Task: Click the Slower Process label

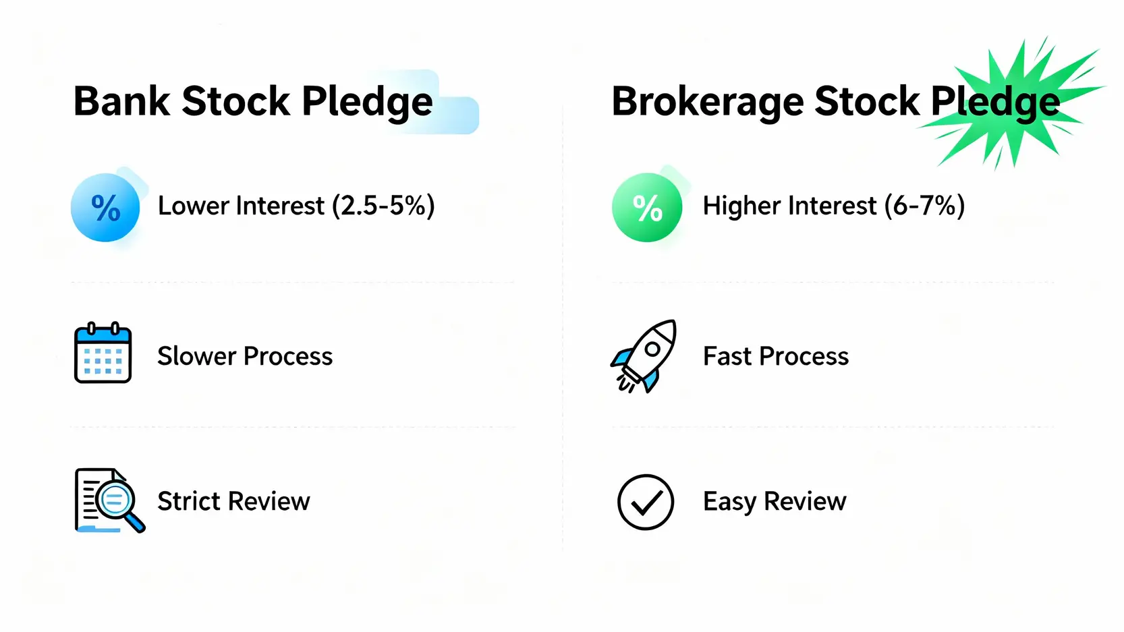Action: (x=245, y=356)
